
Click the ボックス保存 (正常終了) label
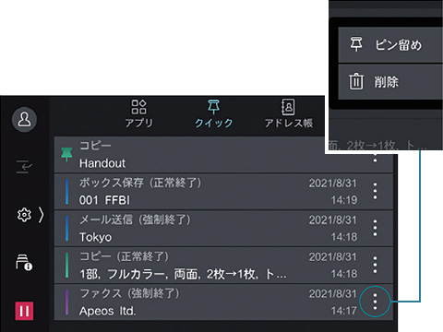(x=140, y=183)
